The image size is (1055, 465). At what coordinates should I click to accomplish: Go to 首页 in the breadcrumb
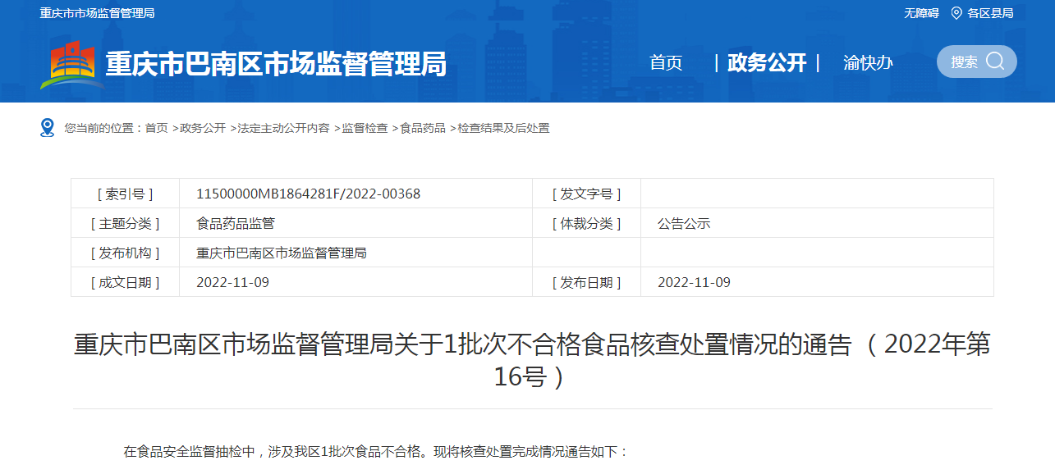(x=156, y=128)
